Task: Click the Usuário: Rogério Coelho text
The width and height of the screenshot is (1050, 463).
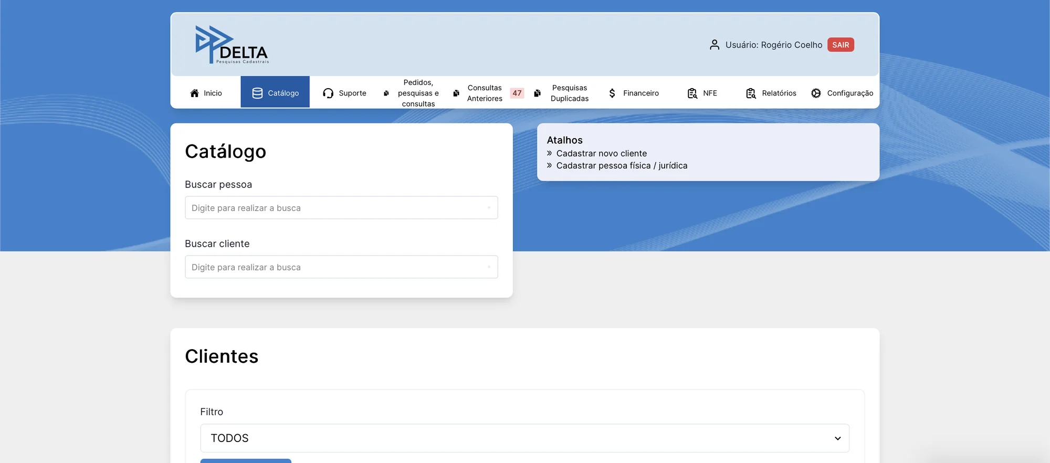Action: [x=774, y=45]
